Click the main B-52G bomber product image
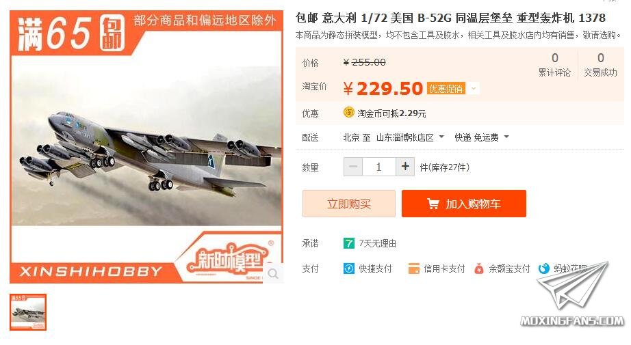This screenshot has width=631, height=345. pos(146,147)
